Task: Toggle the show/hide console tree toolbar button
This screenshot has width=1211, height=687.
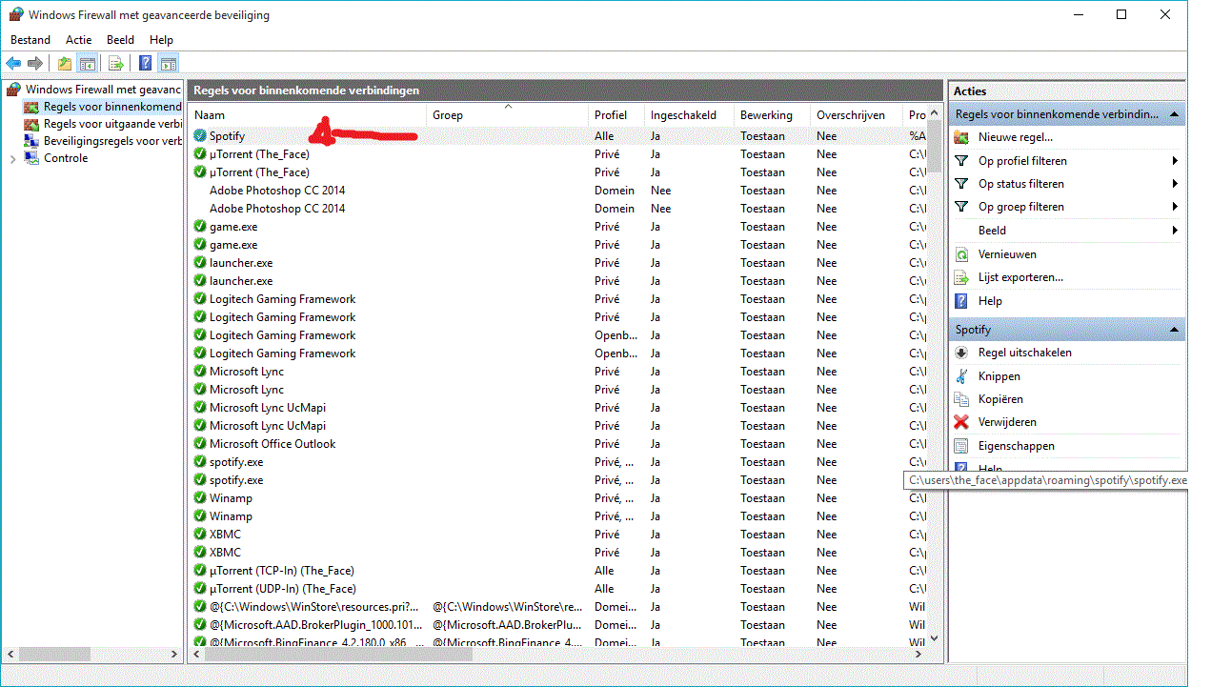Action: coord(88,64)
